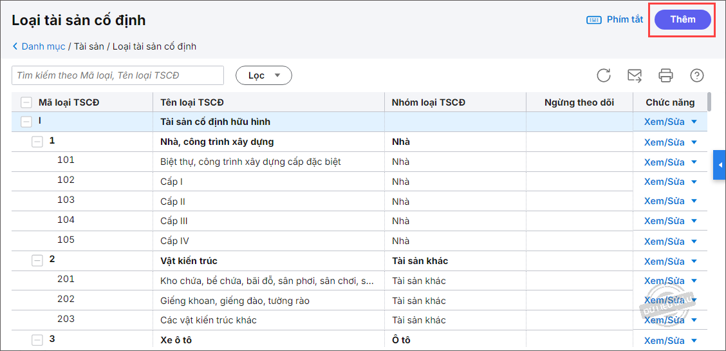This screenshot has height=351, width=726.
Task: Click the printer icon
Action: coord(665,75)
